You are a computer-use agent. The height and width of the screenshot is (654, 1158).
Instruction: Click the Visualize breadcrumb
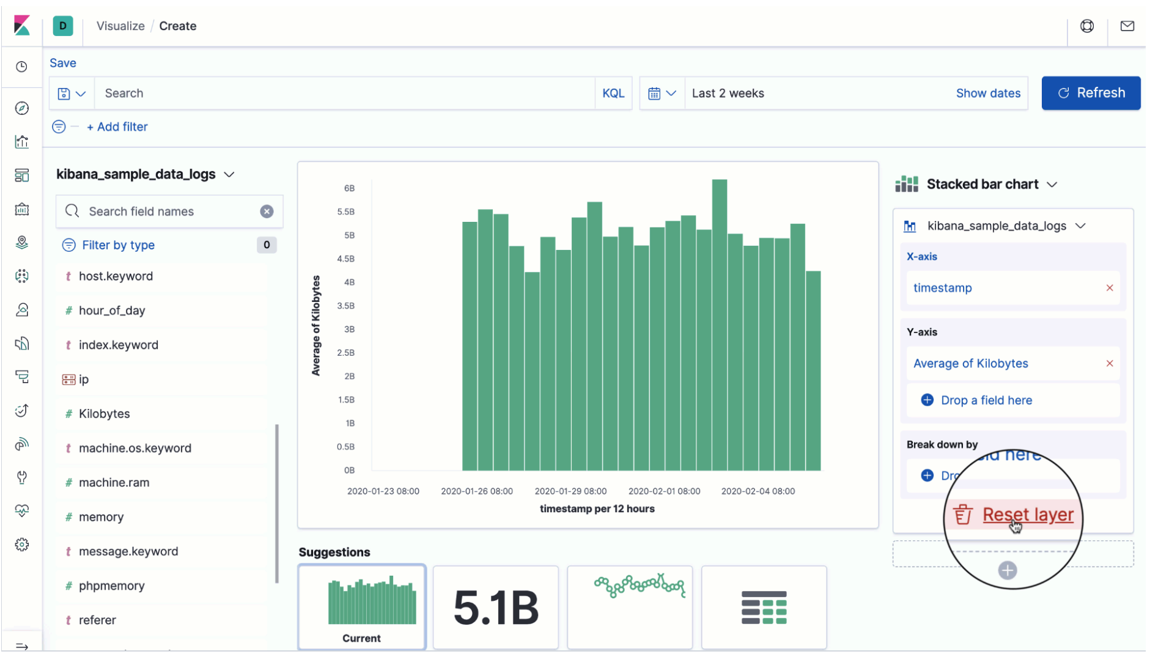click(x=120, y=26)
